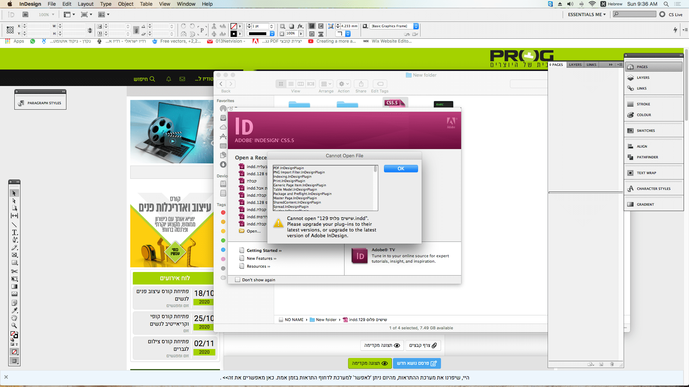This screenshot has height=387, width=689.
Task: Click the red tag color in Finder sidebar
Action: click(x=223, y=212)
